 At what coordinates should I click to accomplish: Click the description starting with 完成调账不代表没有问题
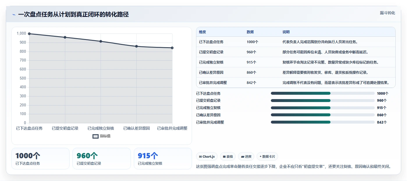(336, 83)
